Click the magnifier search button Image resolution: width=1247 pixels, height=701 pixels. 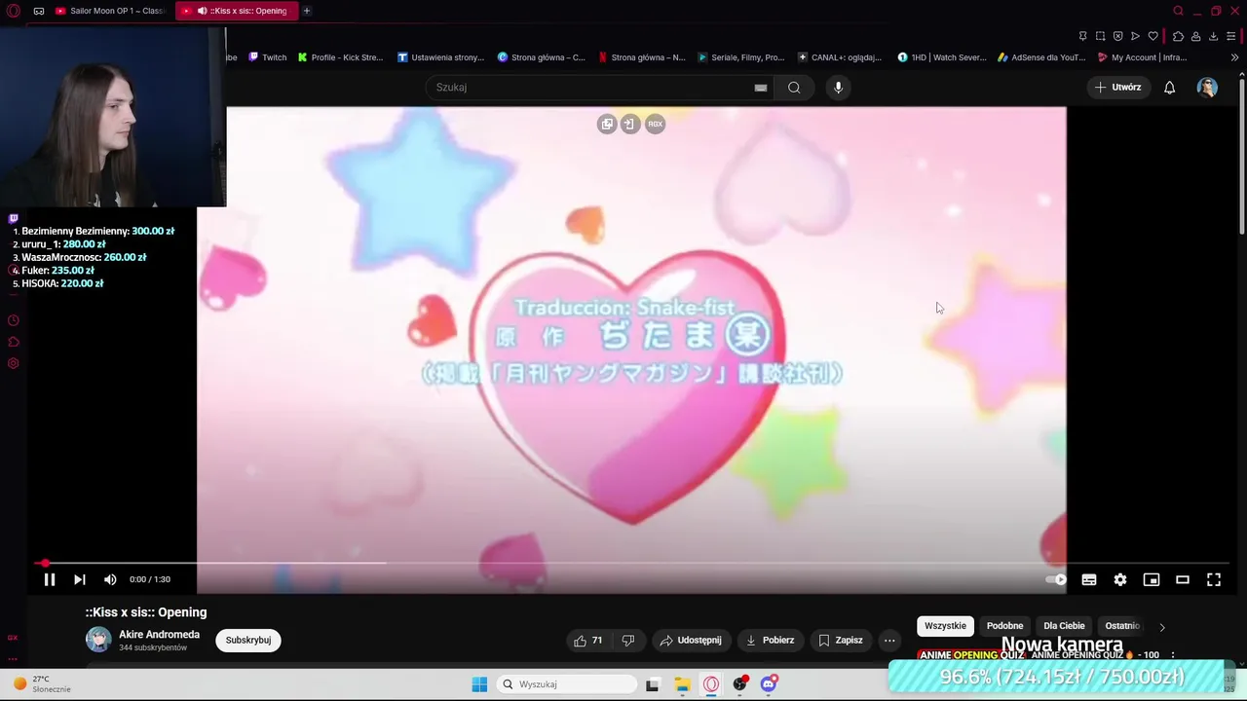point(794,88)
